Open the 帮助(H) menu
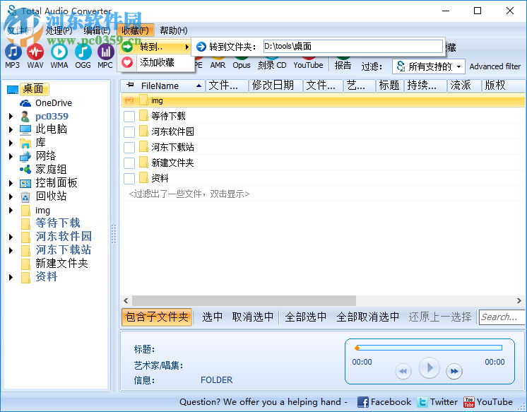This screenshot has height=412, width=527. coord(173,30)
